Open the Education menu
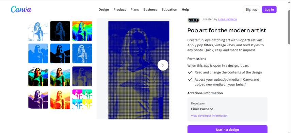Viewport: 291px width, 133px height. 169,10
